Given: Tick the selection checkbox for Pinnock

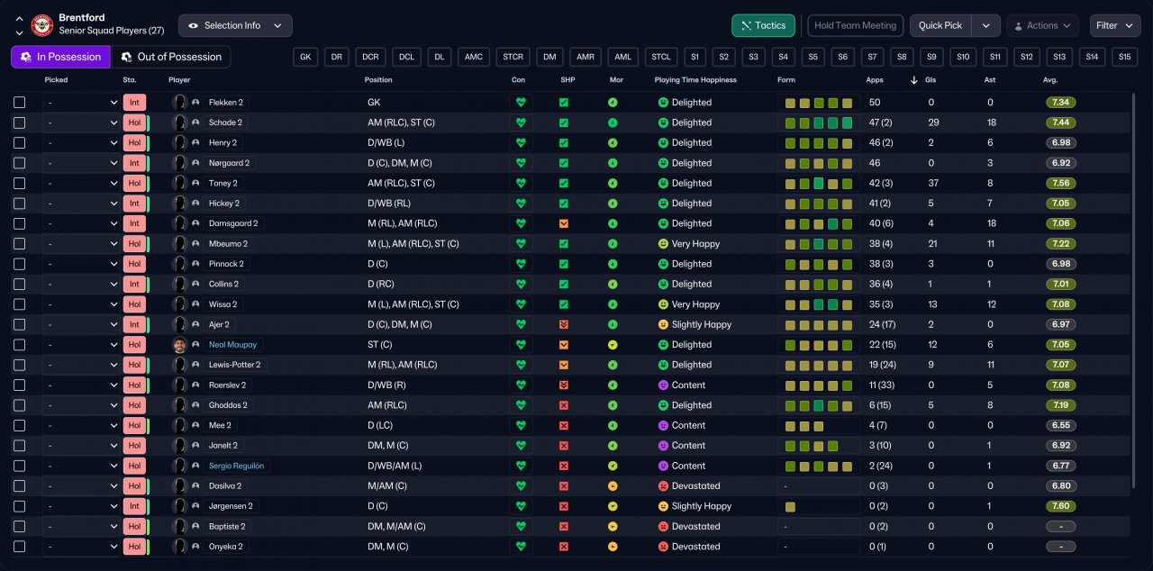Looking at the screenshot, I should tap(20, 264).
